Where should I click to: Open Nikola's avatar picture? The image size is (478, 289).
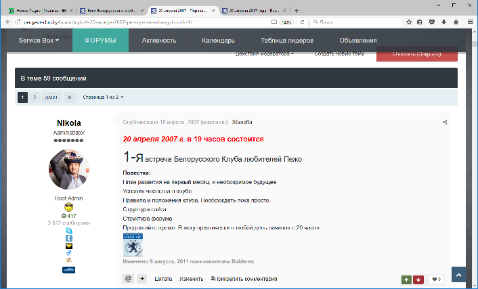point(69,169)
